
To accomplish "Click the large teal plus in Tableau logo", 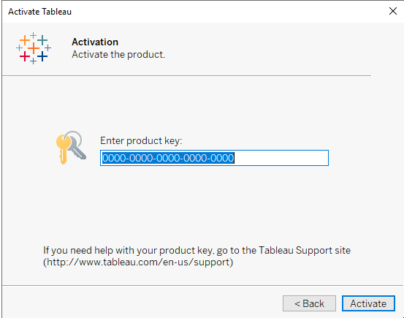I will pyautogui.click(x=42, y=40).
